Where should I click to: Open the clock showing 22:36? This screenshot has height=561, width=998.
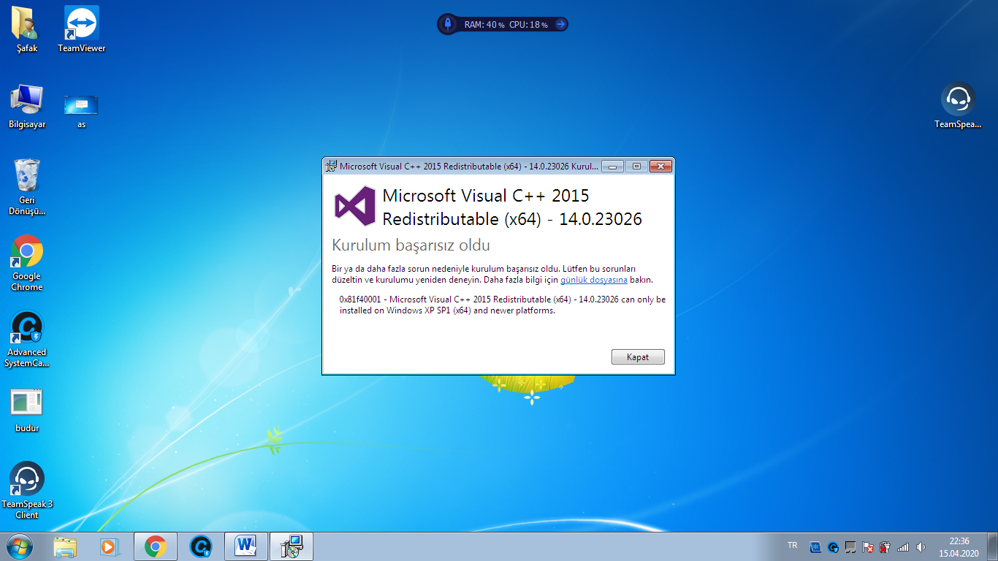(x=959, y=547)
